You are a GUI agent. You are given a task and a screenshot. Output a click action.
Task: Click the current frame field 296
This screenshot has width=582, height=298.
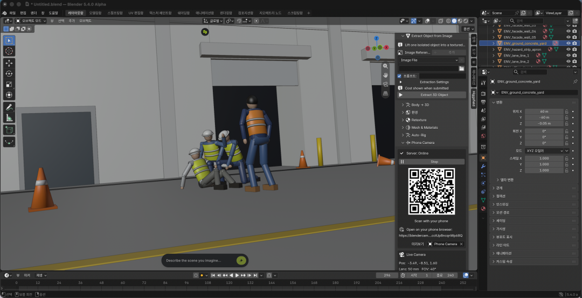pyautogui.click(x=387, y=275)
